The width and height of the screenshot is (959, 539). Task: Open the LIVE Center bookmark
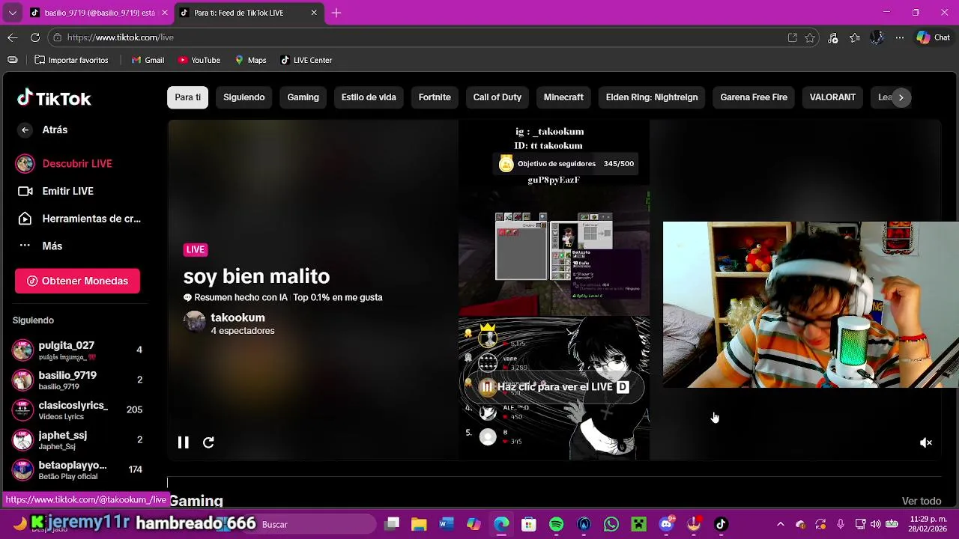[306, 60]
